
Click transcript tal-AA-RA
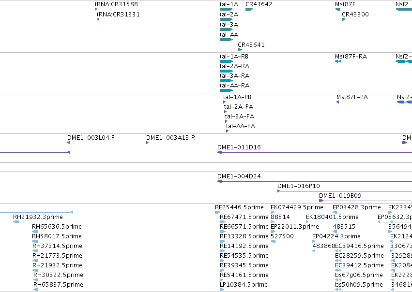coord(226,90)
